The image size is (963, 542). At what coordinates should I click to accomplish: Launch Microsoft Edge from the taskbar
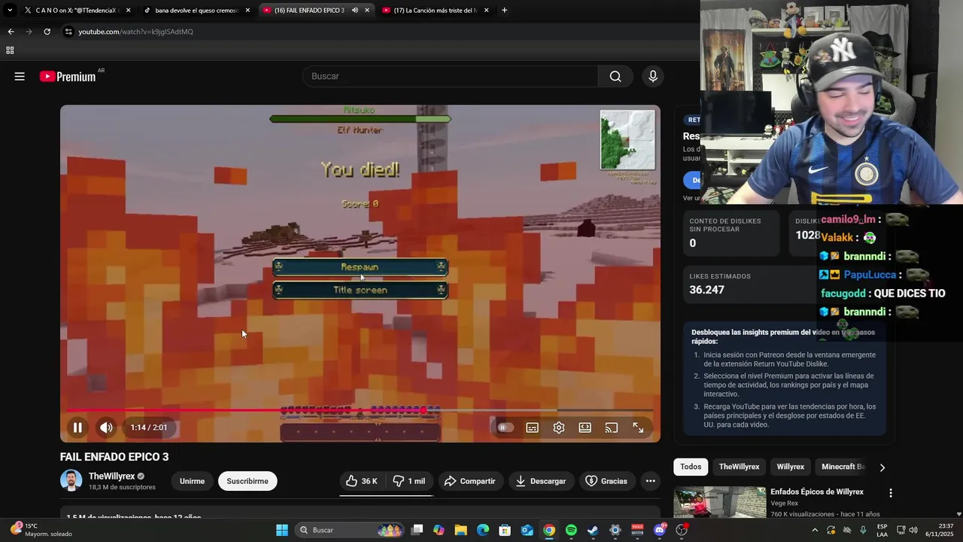pyautogui.click(x=483, y=530)
